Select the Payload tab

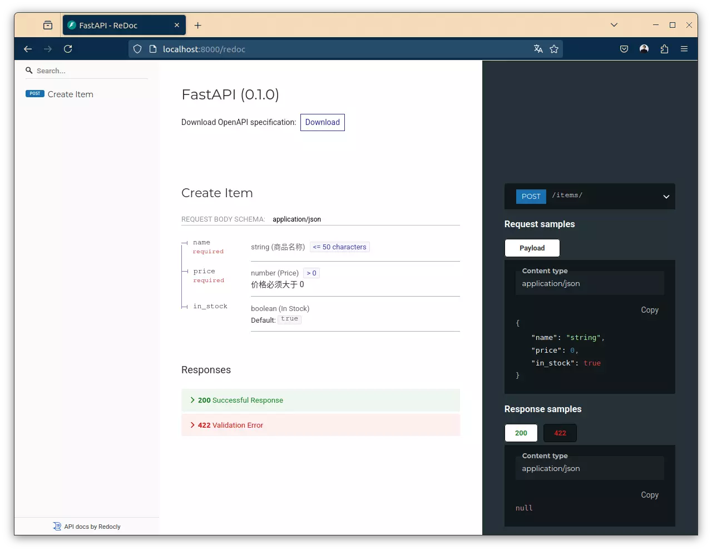click(x=532, y=248)
